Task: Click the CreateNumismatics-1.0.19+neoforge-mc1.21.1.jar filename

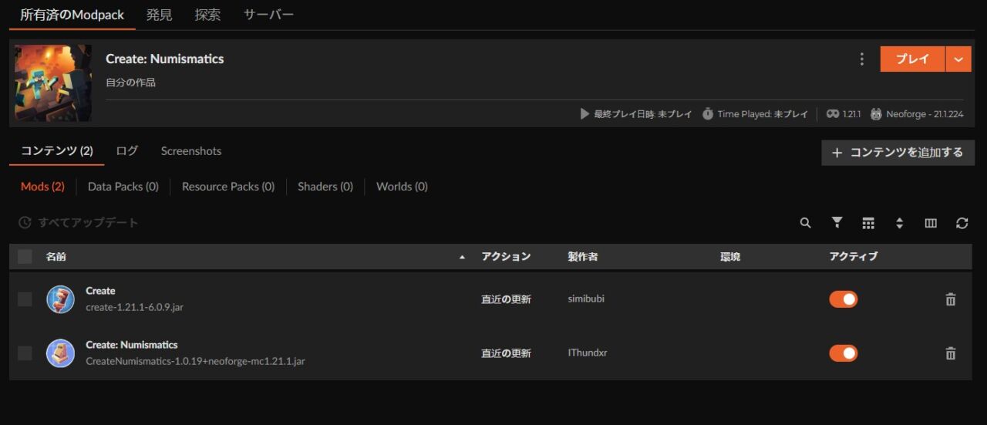Action: coord(195,361)
